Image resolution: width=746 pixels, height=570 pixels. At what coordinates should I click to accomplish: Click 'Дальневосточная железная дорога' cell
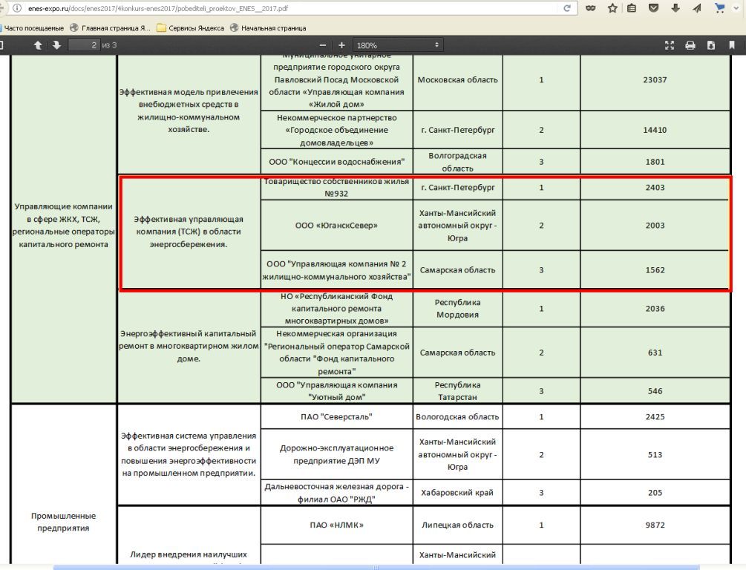point(336,493)
